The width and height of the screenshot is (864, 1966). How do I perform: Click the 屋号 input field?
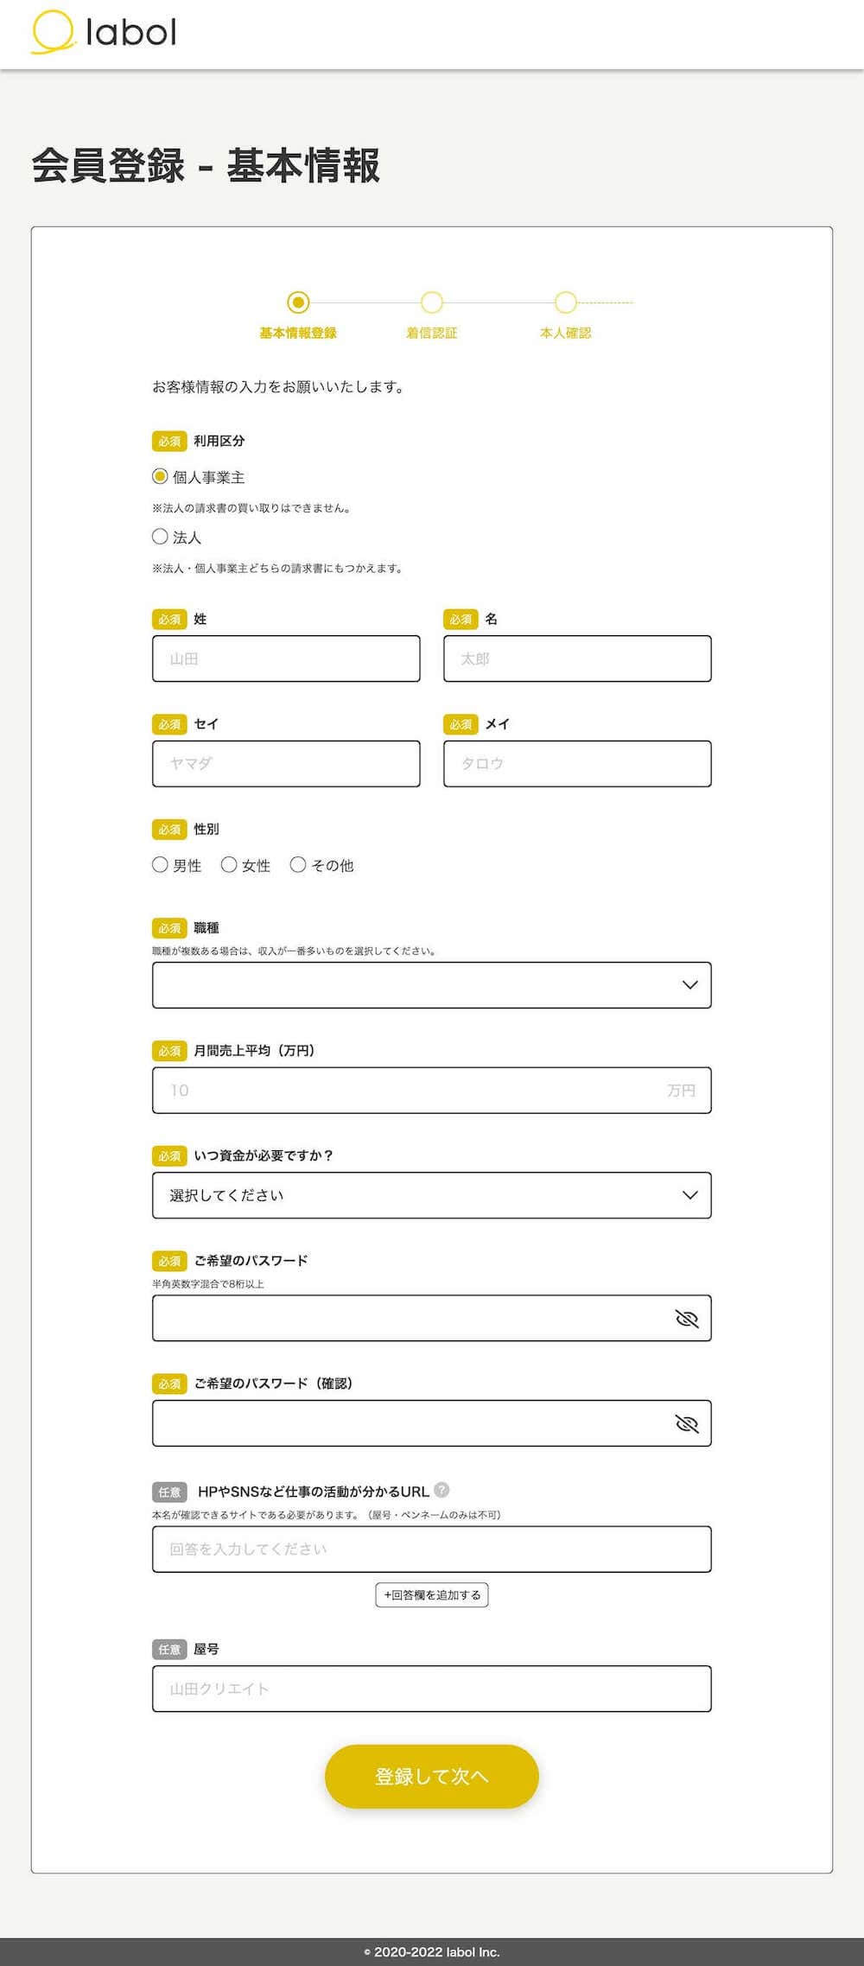pyautogui.click(x=430, y=1688)
